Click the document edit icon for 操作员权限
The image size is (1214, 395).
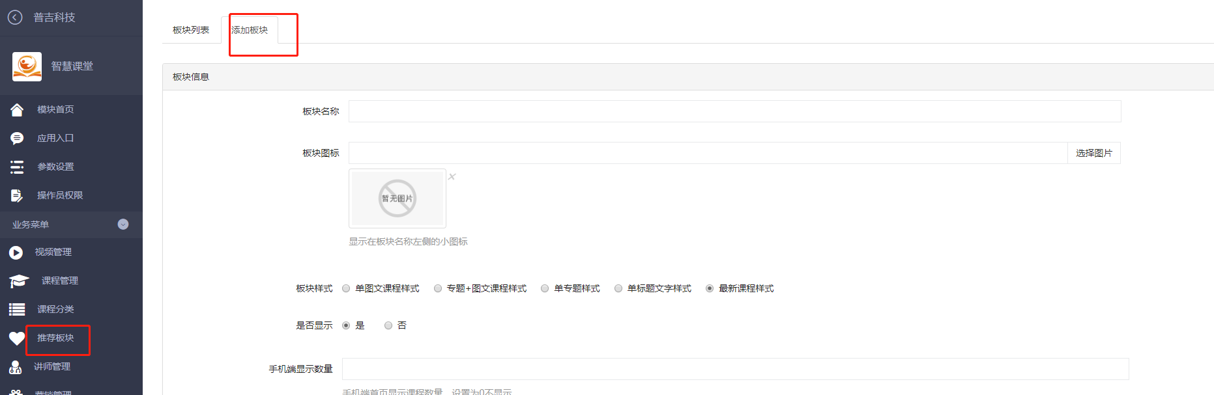[17, 195]
